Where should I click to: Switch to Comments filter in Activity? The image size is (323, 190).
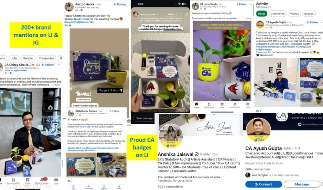pyautogui.click(x=277, y=14)
